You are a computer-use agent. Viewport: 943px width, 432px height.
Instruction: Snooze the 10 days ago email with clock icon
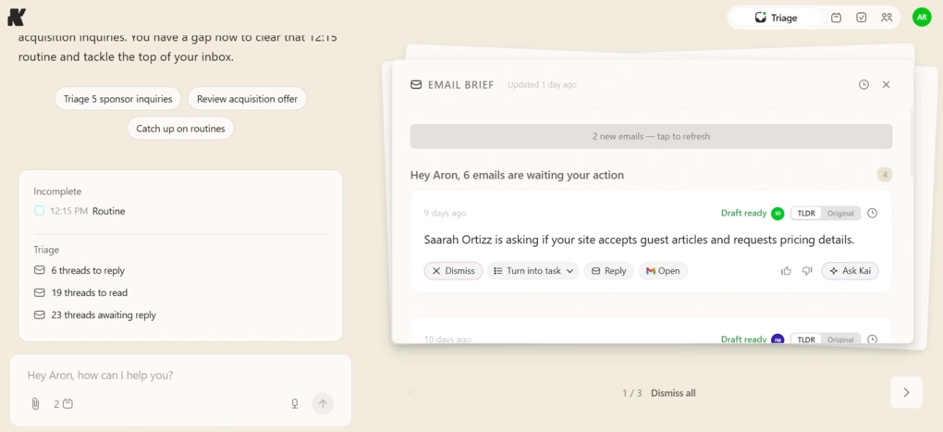click(x=873, y=339)
